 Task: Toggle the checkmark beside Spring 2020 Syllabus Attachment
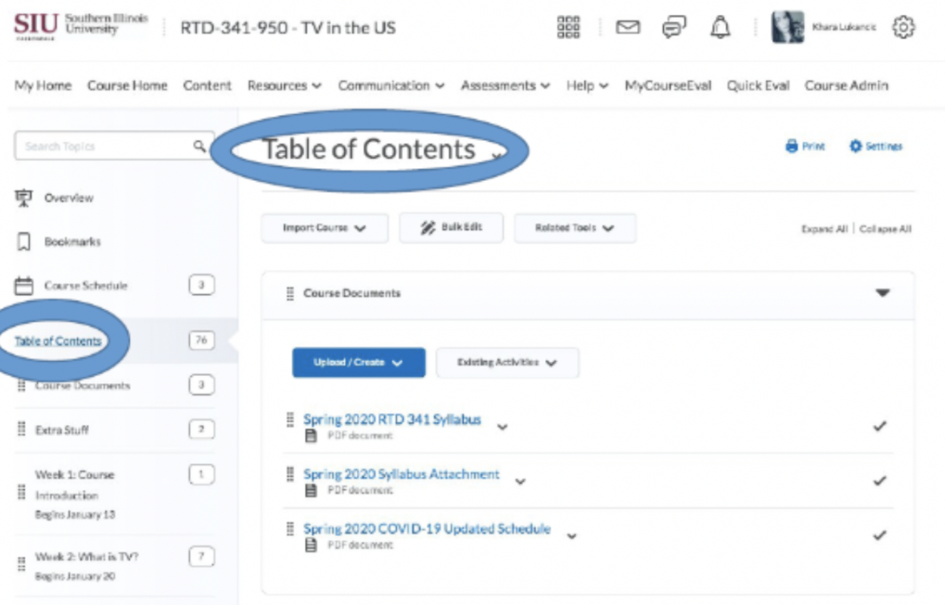tap(880, 480)
